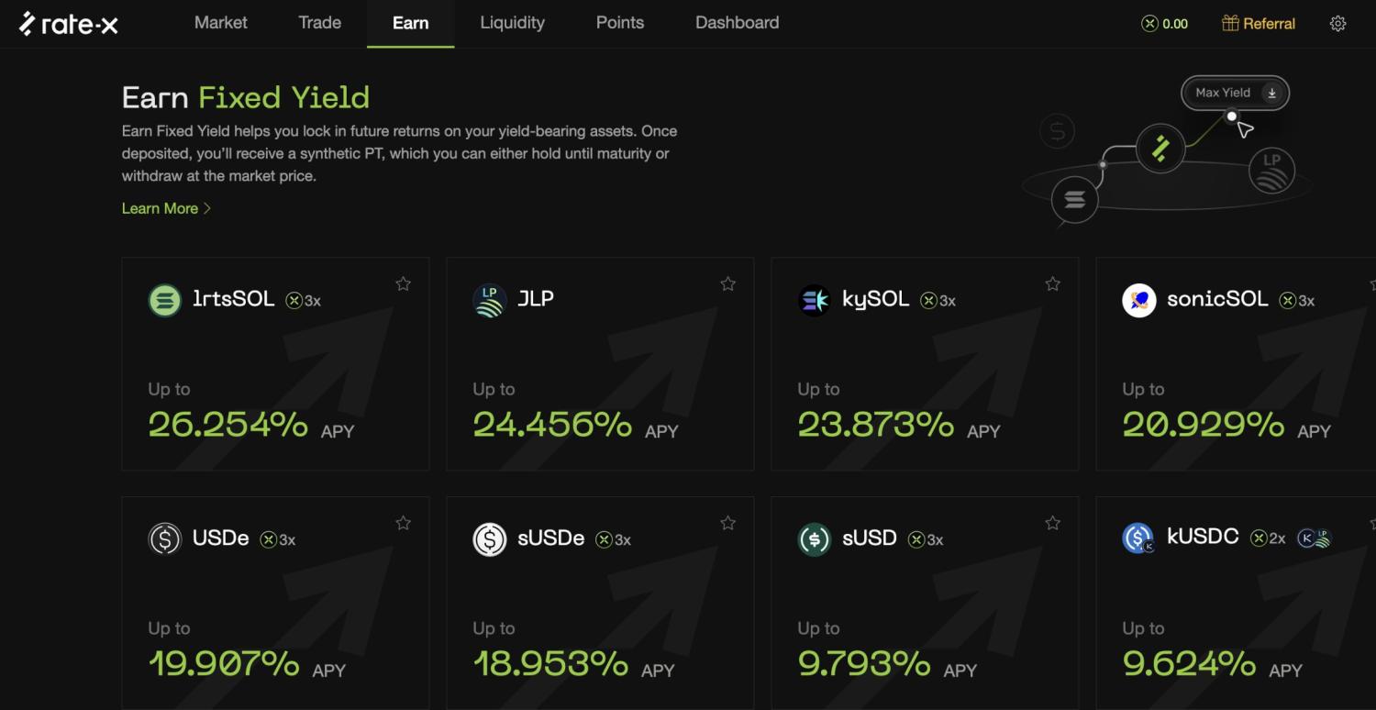This screenshot has width=1376, height=710.
Task: Go to the Dashboard tab
Action: (737, 23)
